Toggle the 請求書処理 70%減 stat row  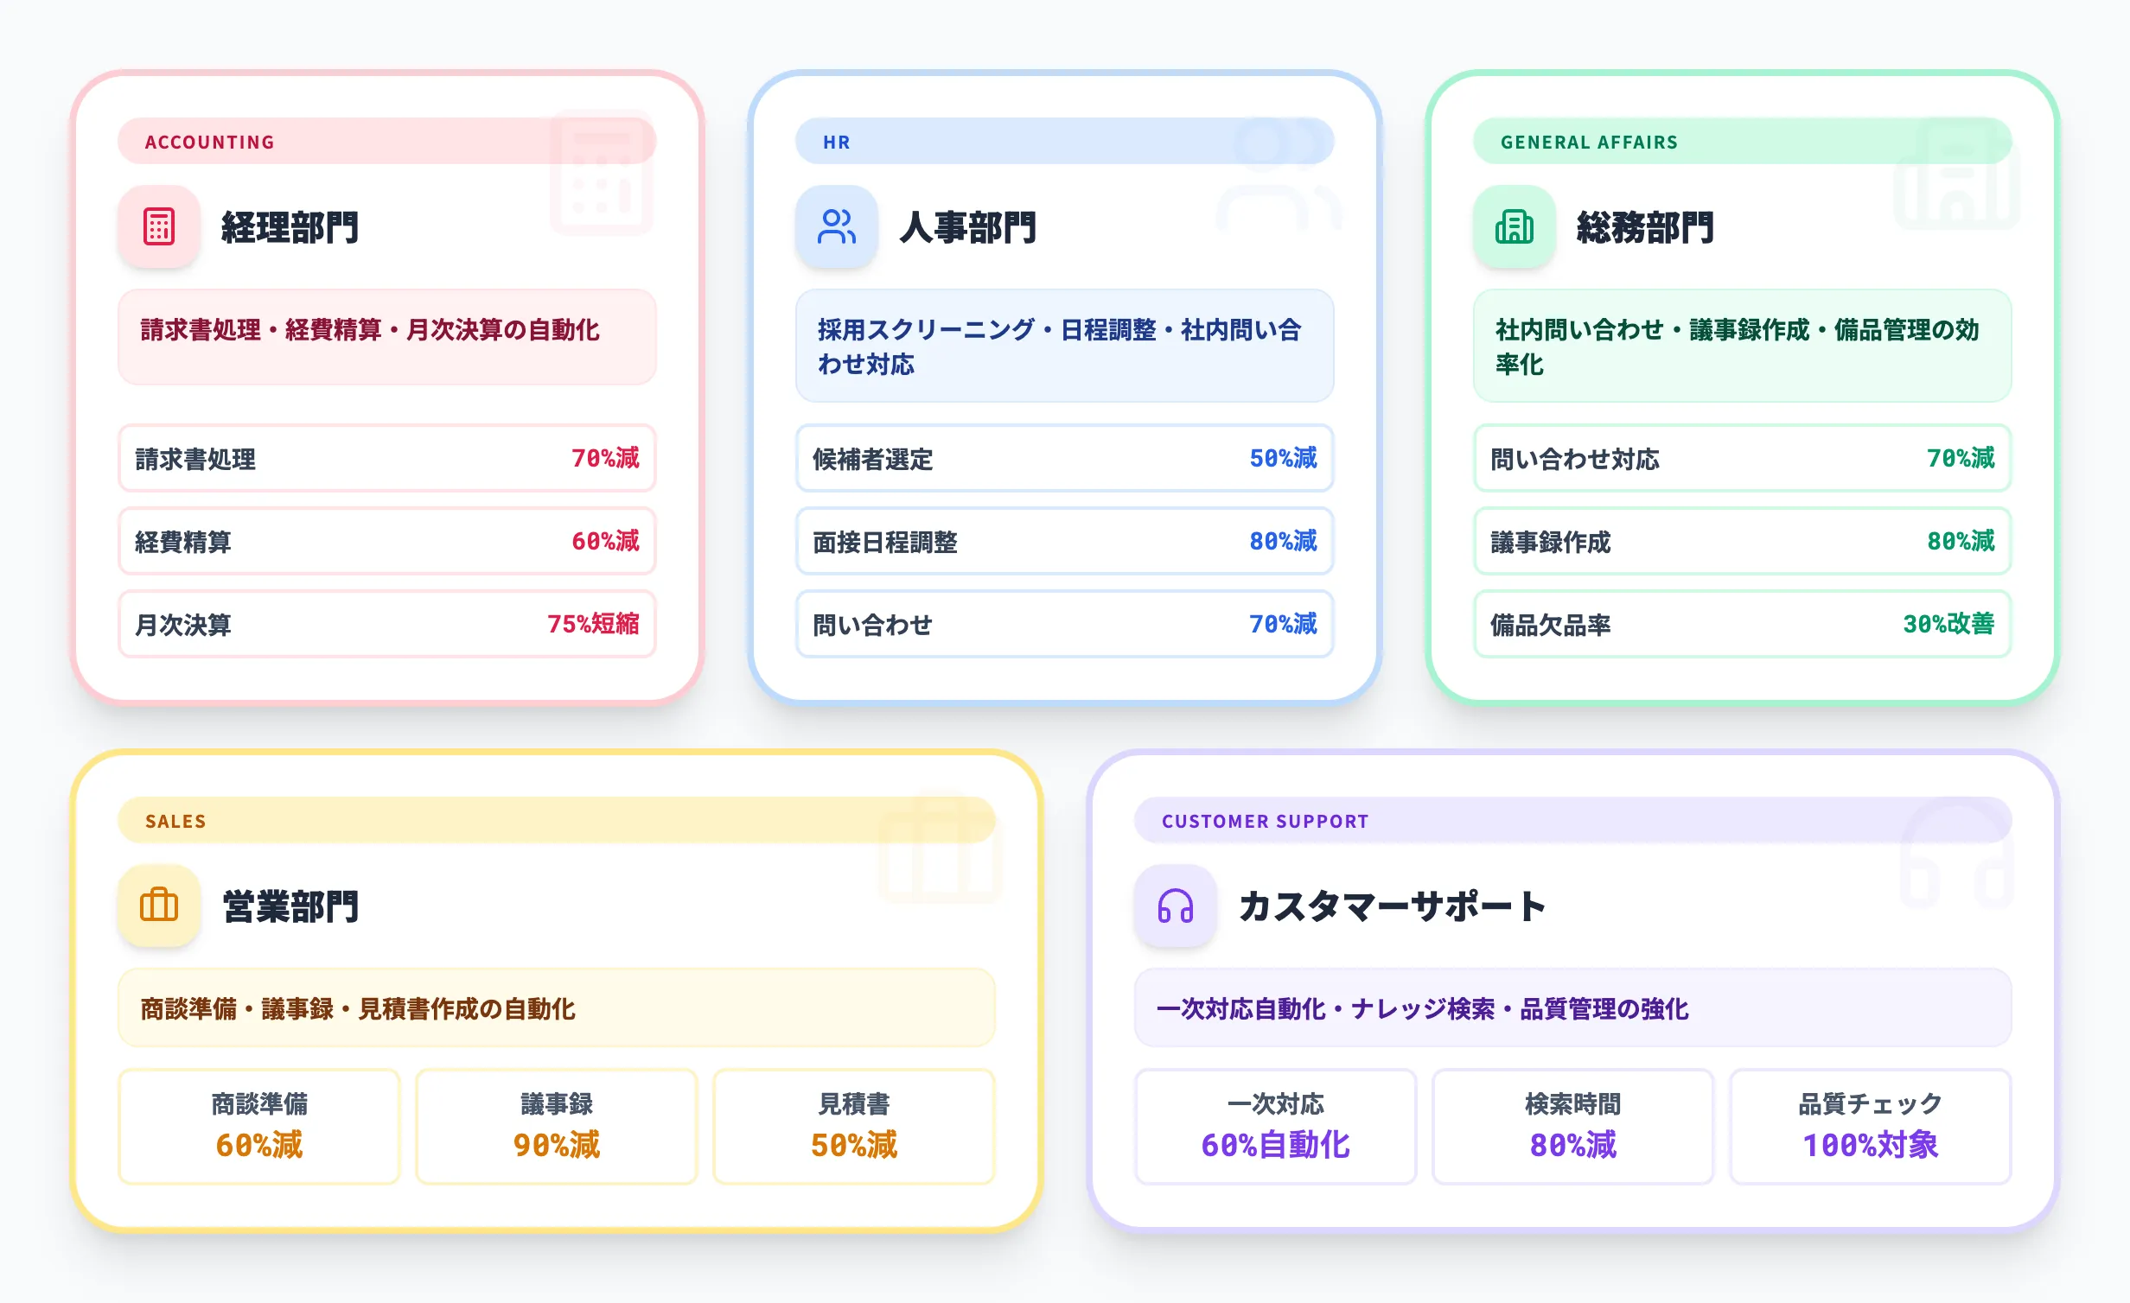(x=386, y=460)
